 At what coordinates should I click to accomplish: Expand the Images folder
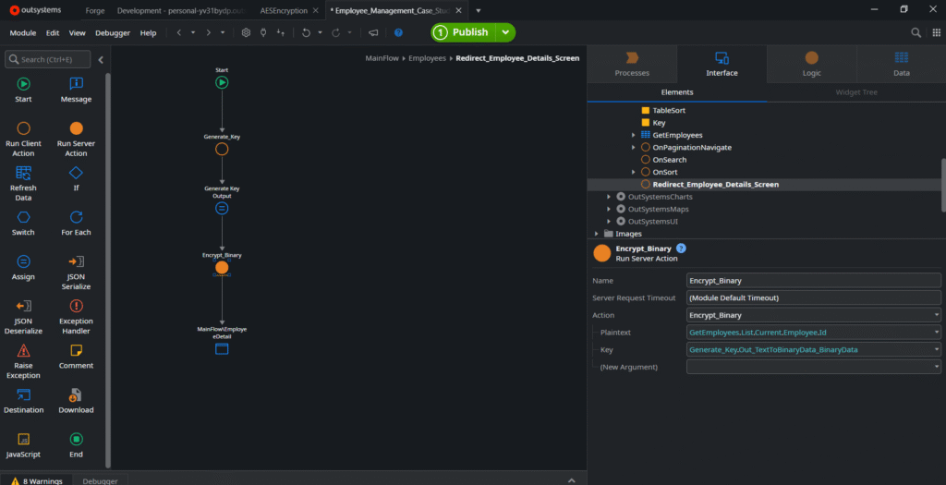pos(597,234)
